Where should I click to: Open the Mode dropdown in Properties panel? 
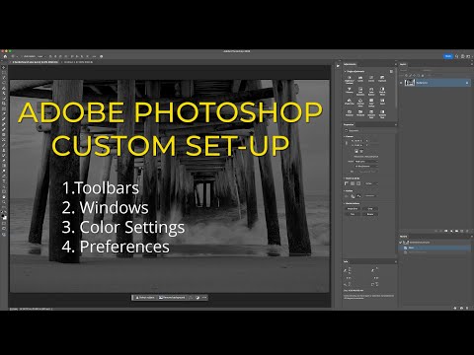click(366, 162)
